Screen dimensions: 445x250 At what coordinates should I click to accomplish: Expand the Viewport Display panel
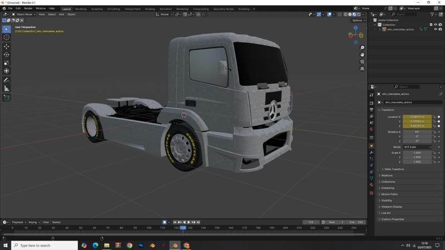[x=392, y=207]
